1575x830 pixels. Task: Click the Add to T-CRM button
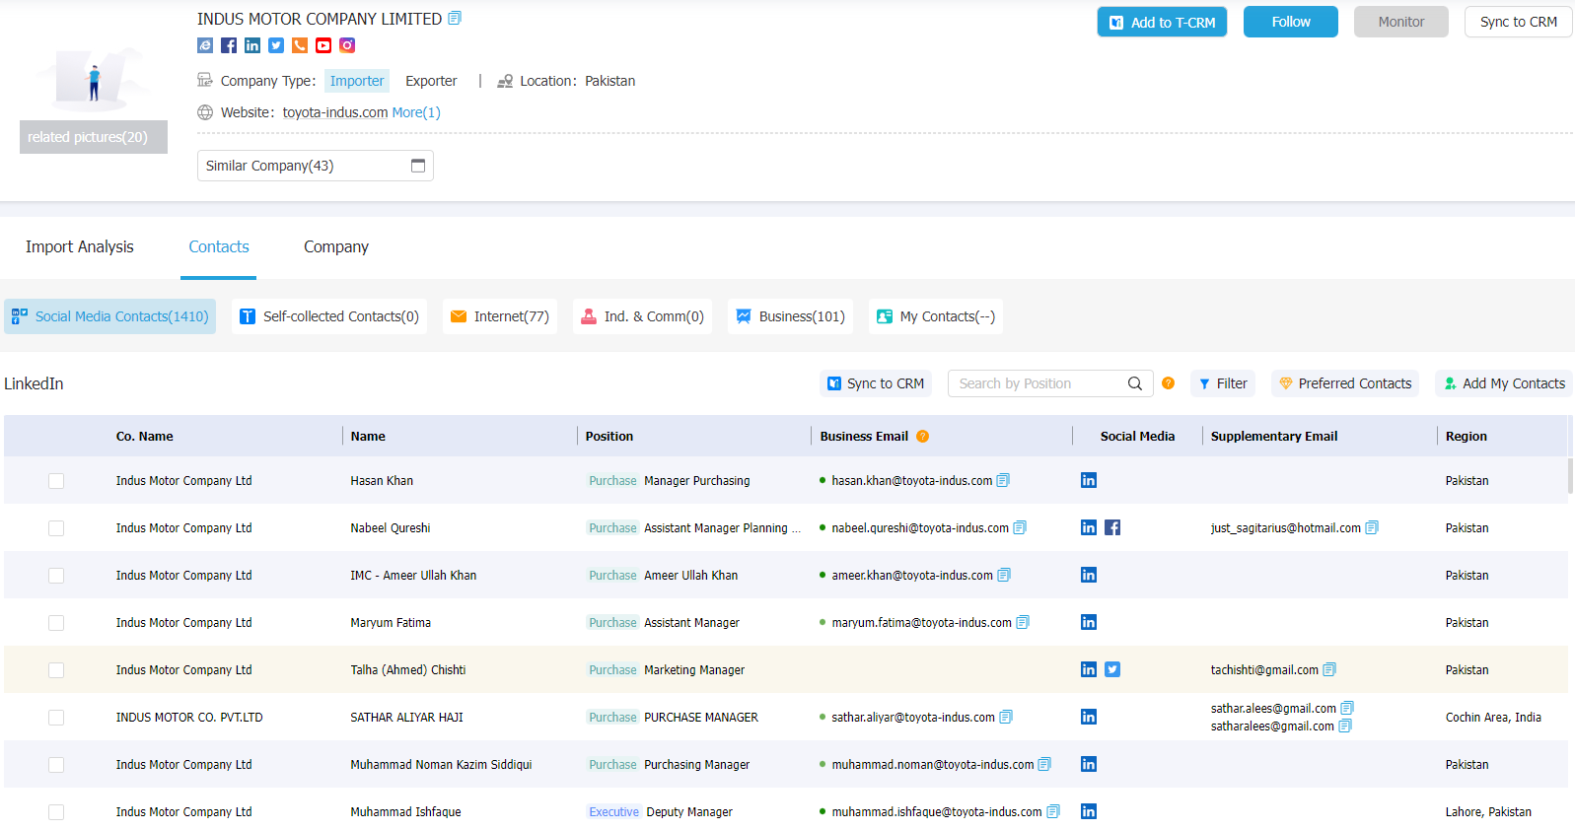click(x=1162, y=22)
